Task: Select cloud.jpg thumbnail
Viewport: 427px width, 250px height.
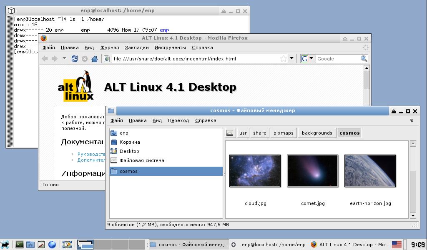Action: point(255,171)
